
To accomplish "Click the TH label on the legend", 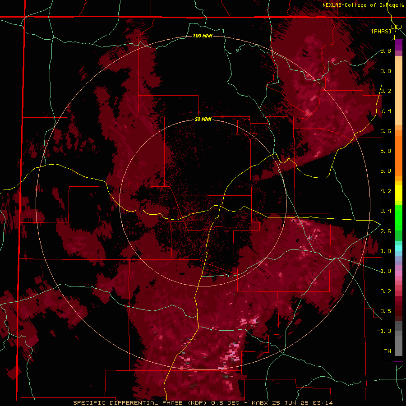I will pos(388,351).
